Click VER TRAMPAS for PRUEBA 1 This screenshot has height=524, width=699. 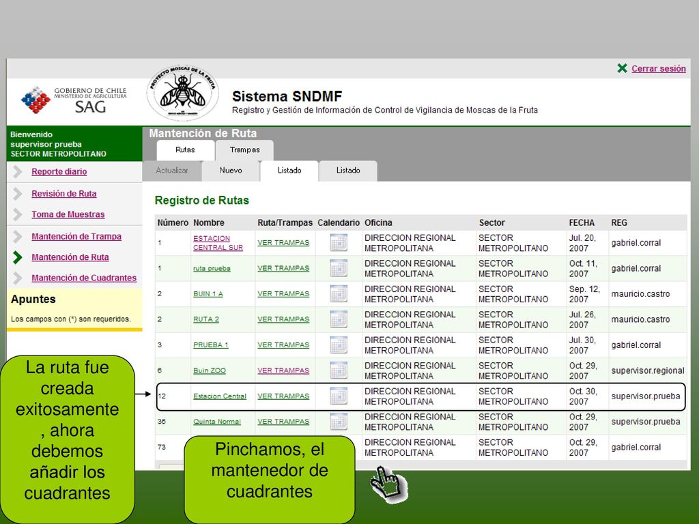(283, 345)
